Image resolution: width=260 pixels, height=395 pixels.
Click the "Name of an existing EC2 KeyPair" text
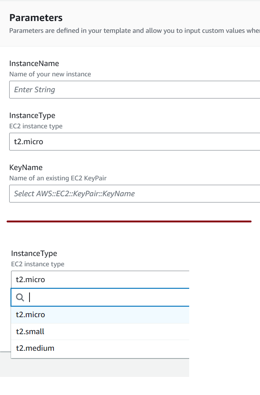pos(58,178)
